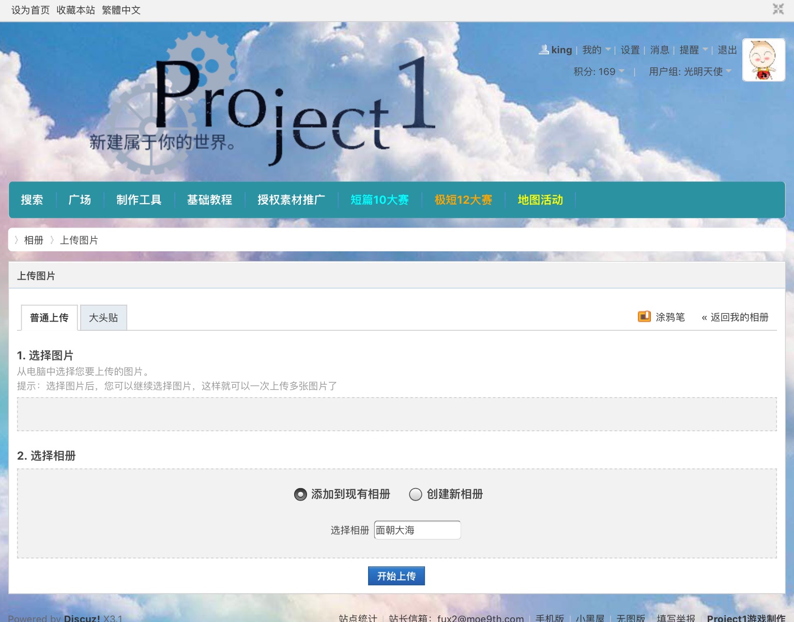Image resolution: width=794 pixels, height=622 pixels.
Task: Open the 基础教程 nav item
Action: click(x=210, y=200)
